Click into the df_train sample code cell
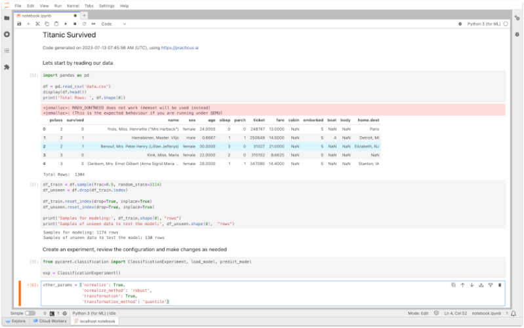The width and height of the screenshot is (524, 328). pyautogui.click(x=273, y=204)
